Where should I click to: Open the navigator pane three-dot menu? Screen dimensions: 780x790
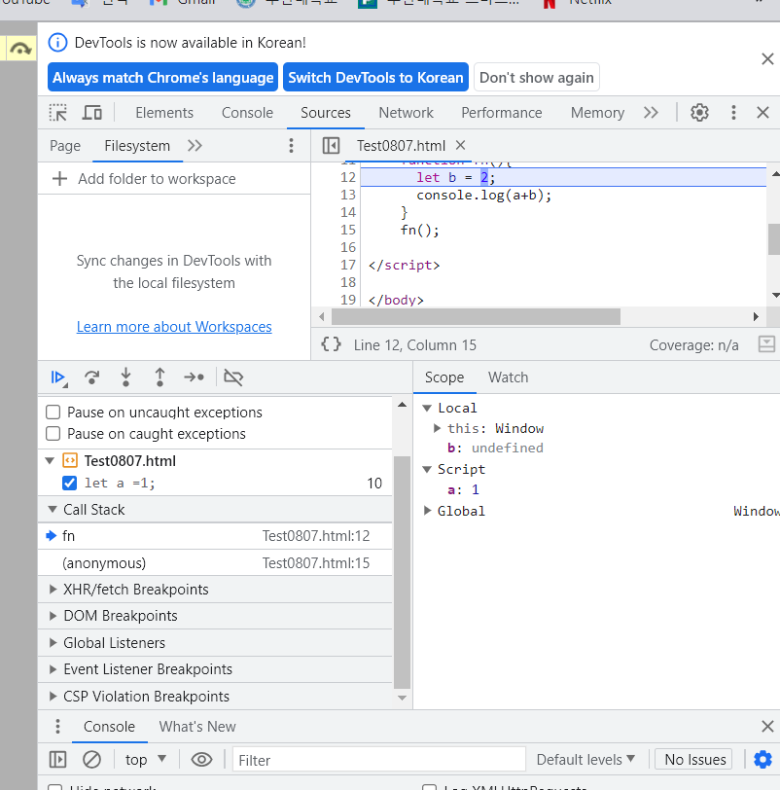(291, 146)
